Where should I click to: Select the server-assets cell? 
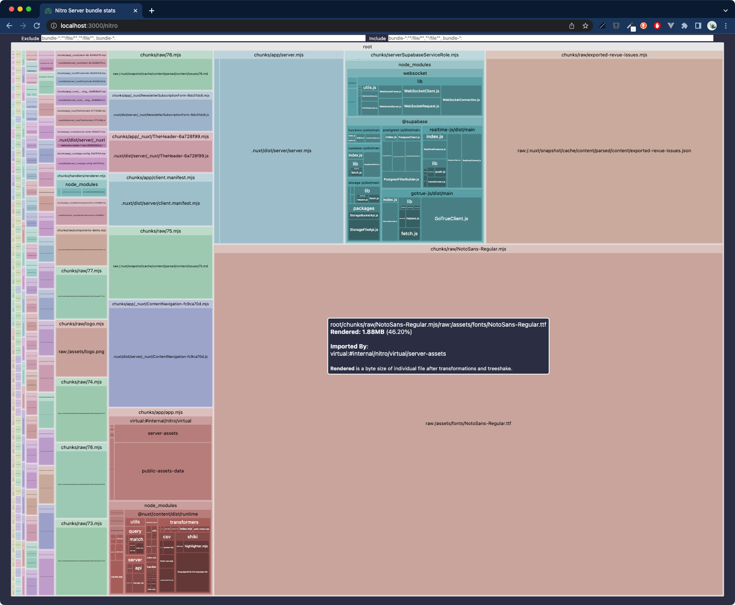163,433
